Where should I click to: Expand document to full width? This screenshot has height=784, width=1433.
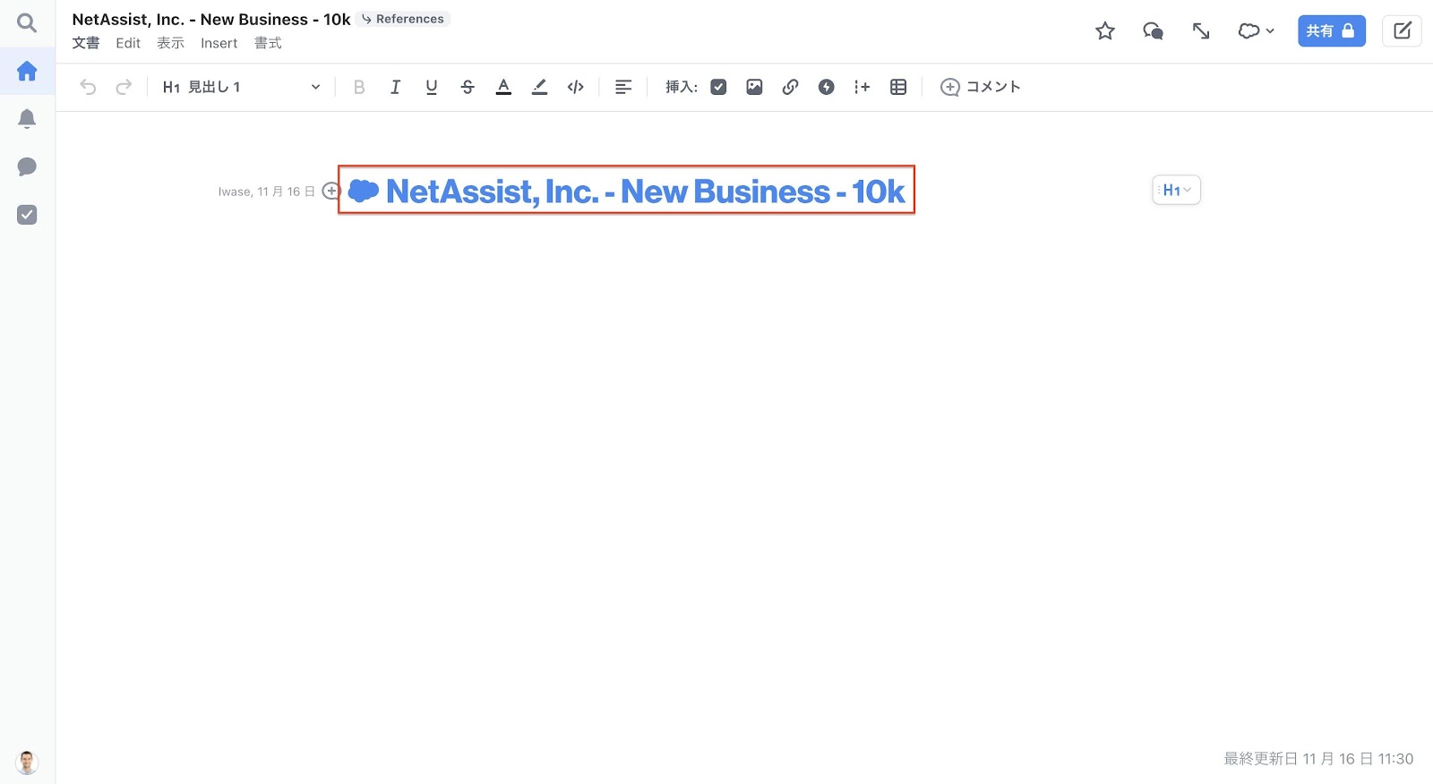tap(1201, 31)
